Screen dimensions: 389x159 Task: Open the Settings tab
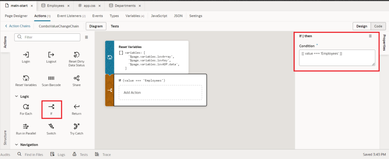[x=196, y=16]
